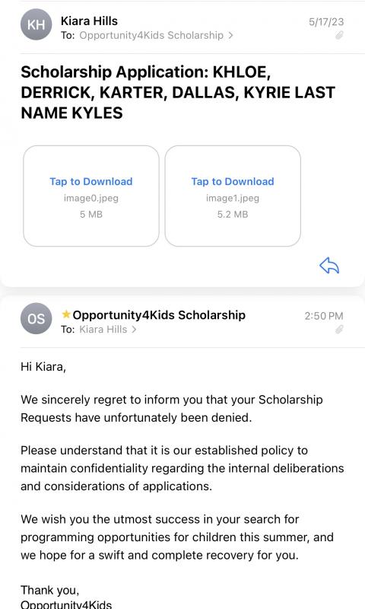This screenshot has width=365, height=609.
Task: Tap paperclip icon on Kiara Hills email
Action: point(339,36)
